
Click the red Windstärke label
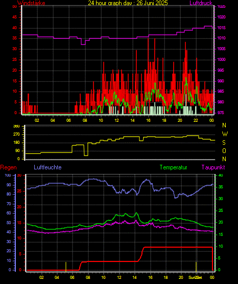[31, 3]
